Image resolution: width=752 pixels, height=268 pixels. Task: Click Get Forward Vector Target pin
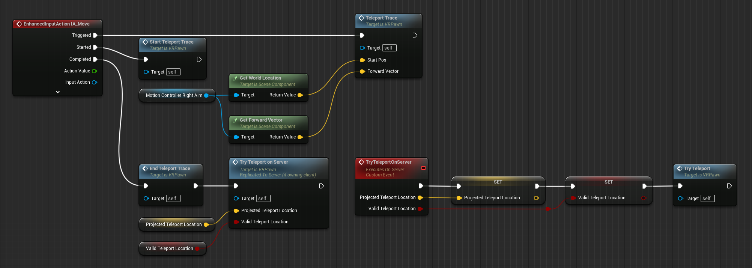236,137
